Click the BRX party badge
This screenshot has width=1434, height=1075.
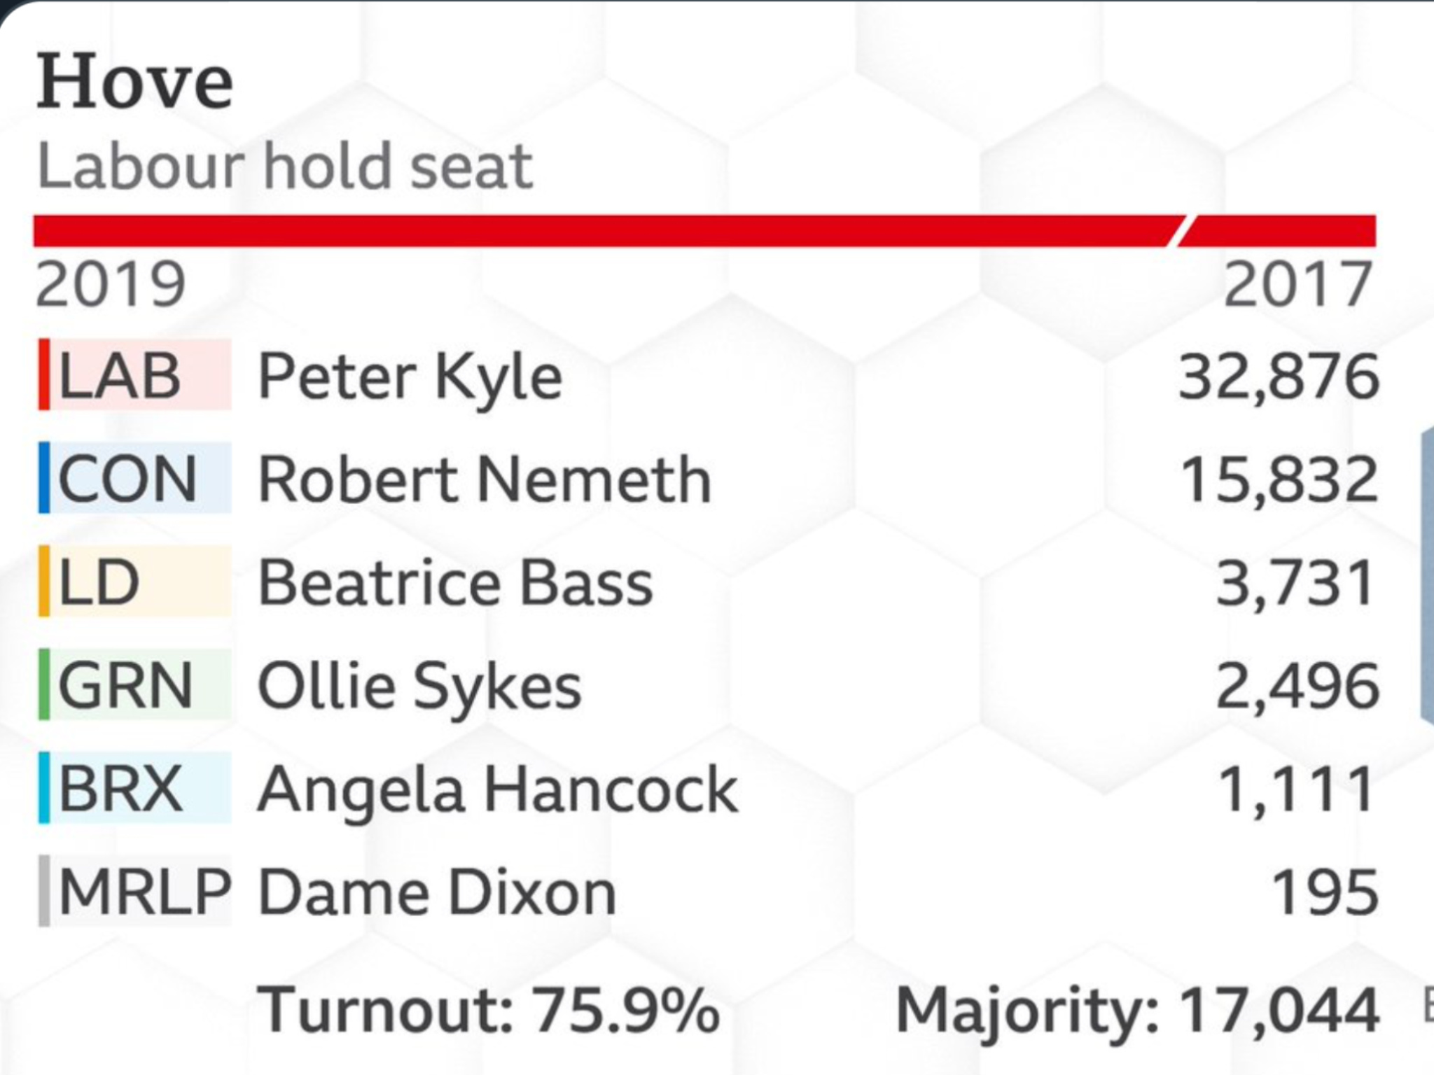pyautogui.click(x=134, y=788)
